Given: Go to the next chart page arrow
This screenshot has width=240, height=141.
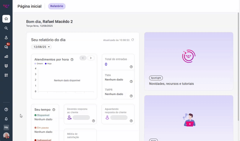Looking at the screenshot, I should pos(91,58).
